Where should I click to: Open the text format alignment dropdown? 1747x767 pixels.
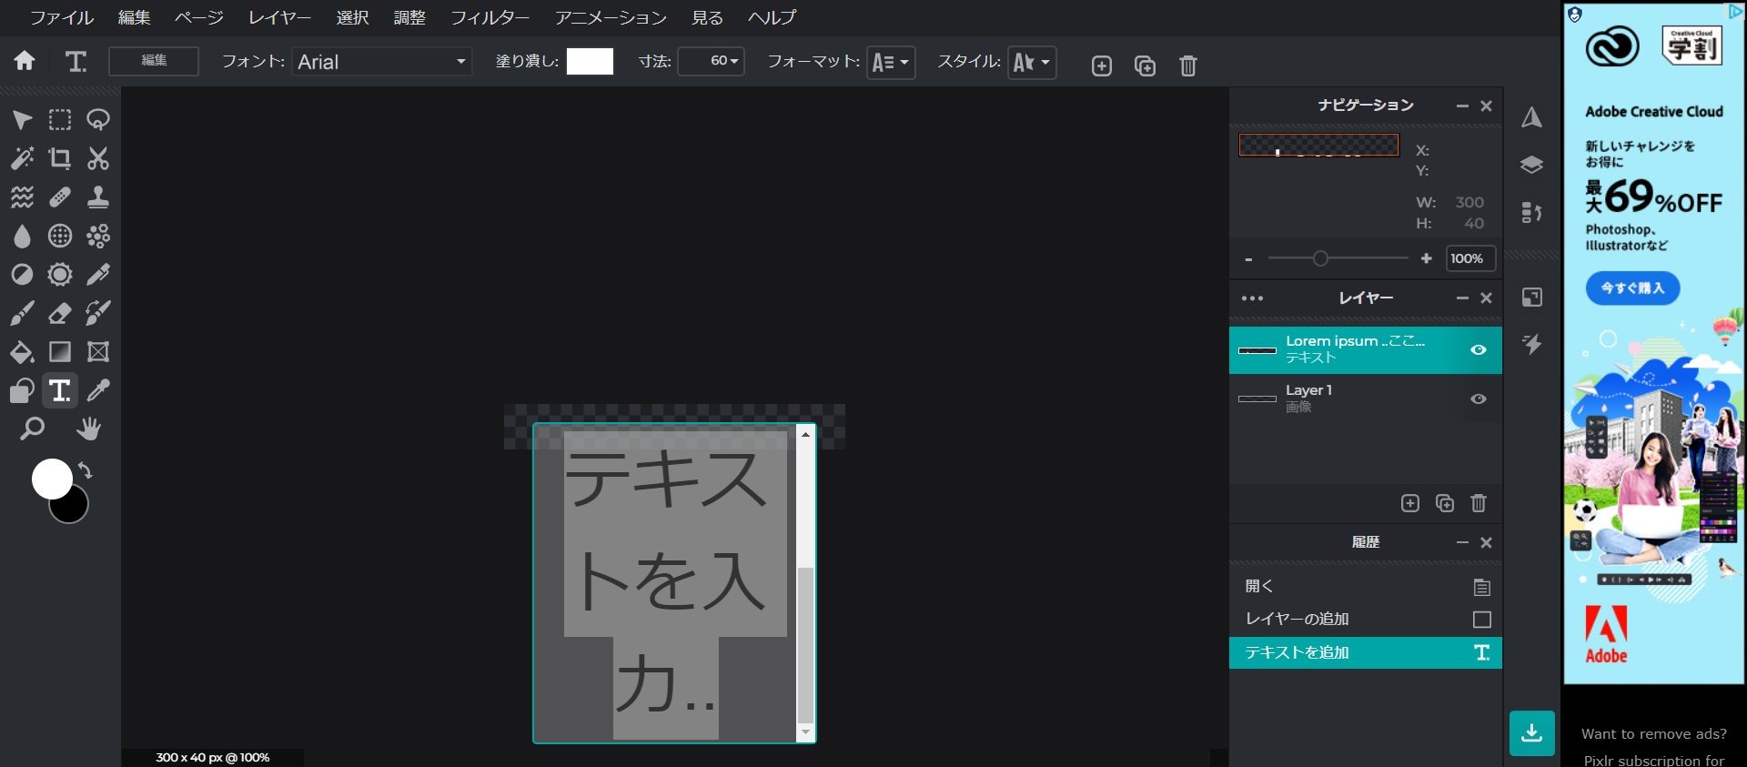coord(890,63)
